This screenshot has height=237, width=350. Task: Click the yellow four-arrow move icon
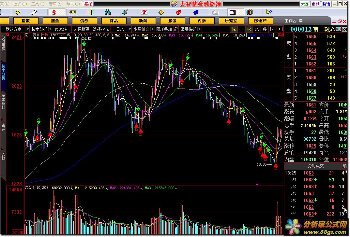click(17, 12)
